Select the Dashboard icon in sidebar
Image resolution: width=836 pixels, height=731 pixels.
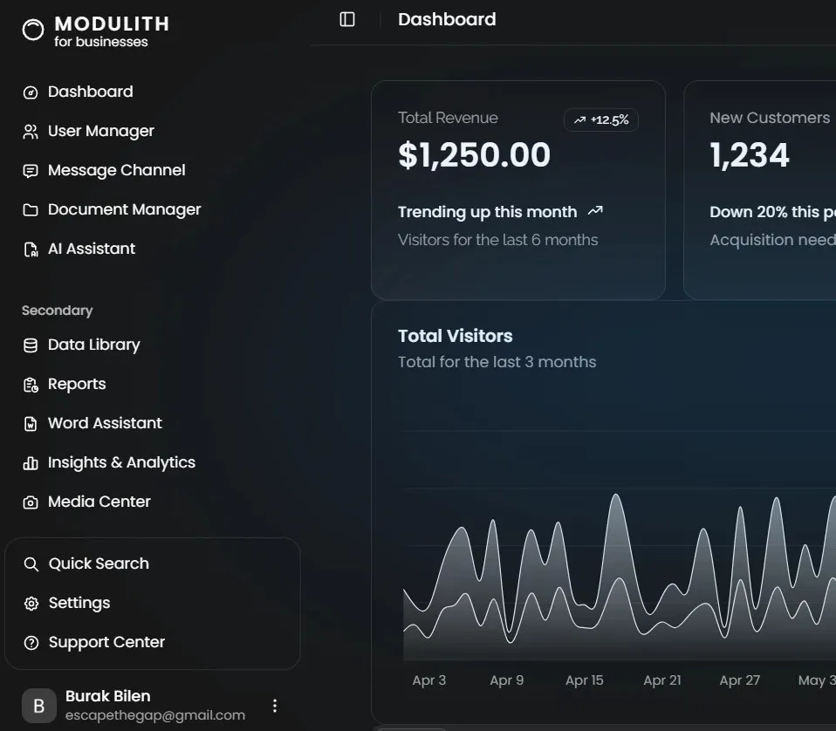31,92
